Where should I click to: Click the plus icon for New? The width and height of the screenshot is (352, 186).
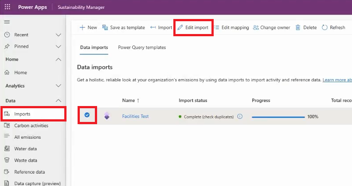[x=82, y=27]
